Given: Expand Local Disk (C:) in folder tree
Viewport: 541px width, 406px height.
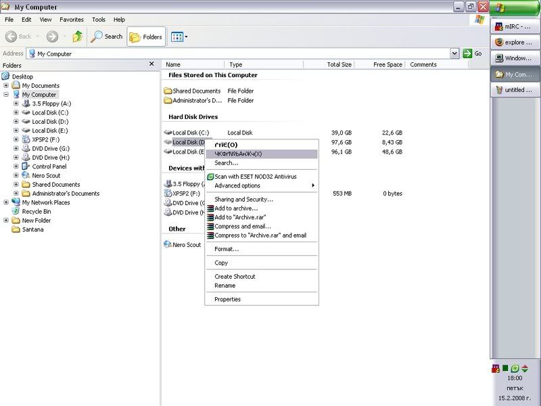Looking at the screenshot, I should tap(16, 112).
